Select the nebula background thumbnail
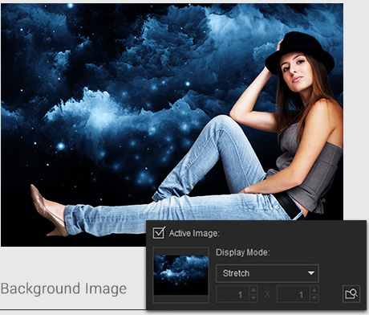 [x=181, y=275]
